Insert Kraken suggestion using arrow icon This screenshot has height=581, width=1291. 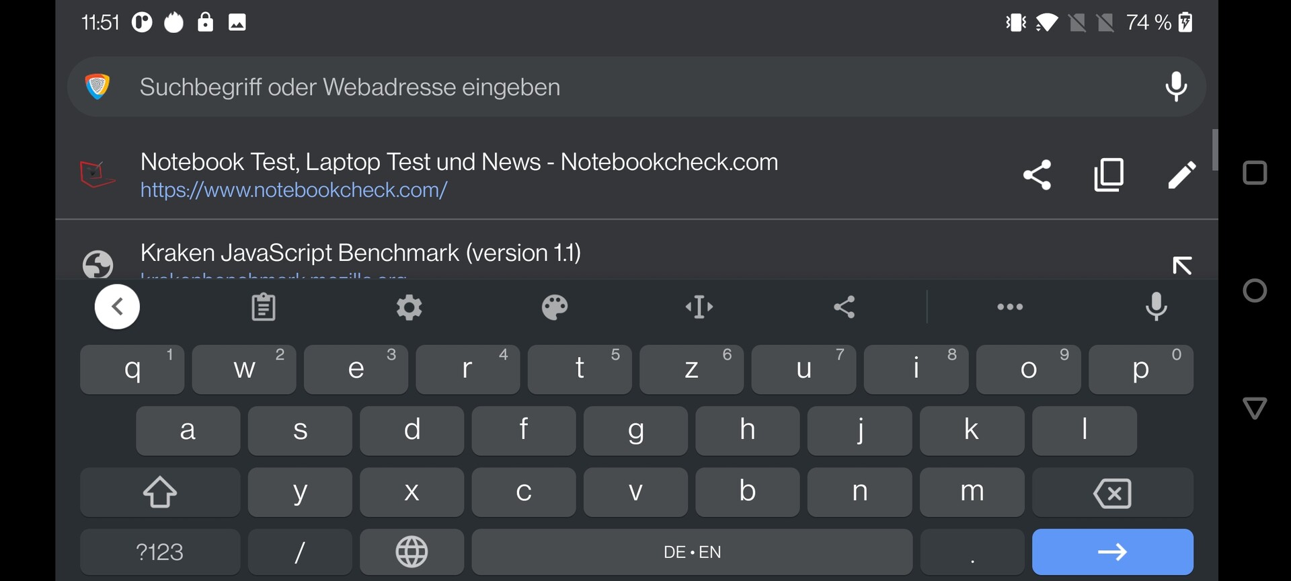point(1181,265)
